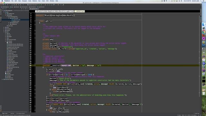Open Firefox from the Dock
Viewport: 206px width, 116px height.
[x=204, y=35]
